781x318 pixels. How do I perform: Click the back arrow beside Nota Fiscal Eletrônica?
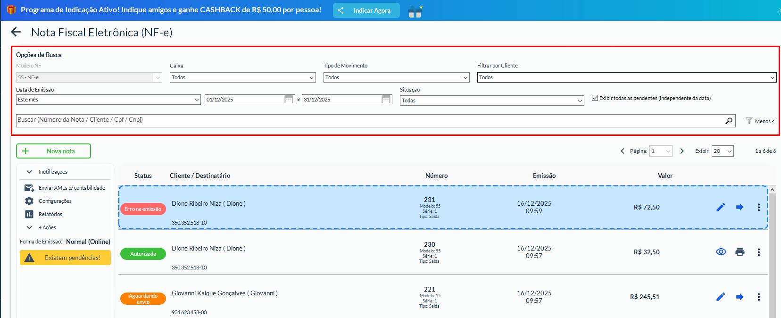click(16, 32)
